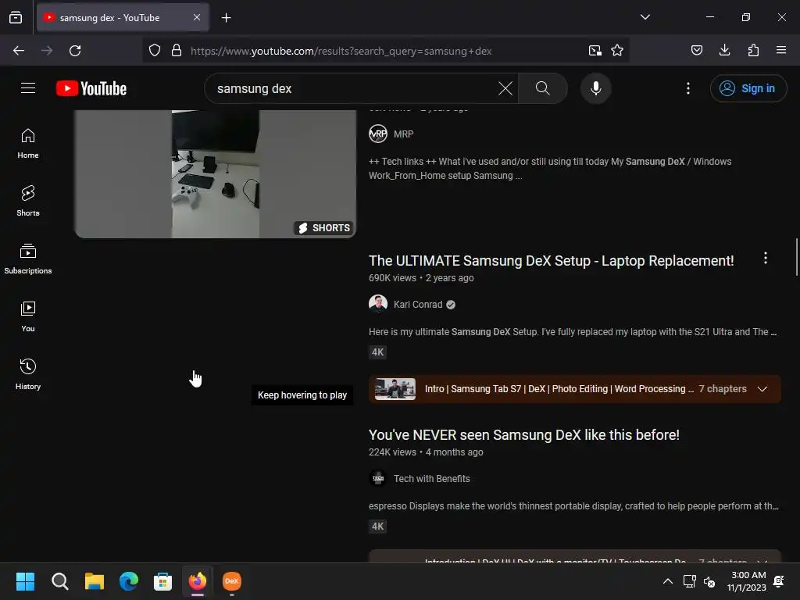
Task: Open the MRP channel link
Action: click(x=403, y=134)
